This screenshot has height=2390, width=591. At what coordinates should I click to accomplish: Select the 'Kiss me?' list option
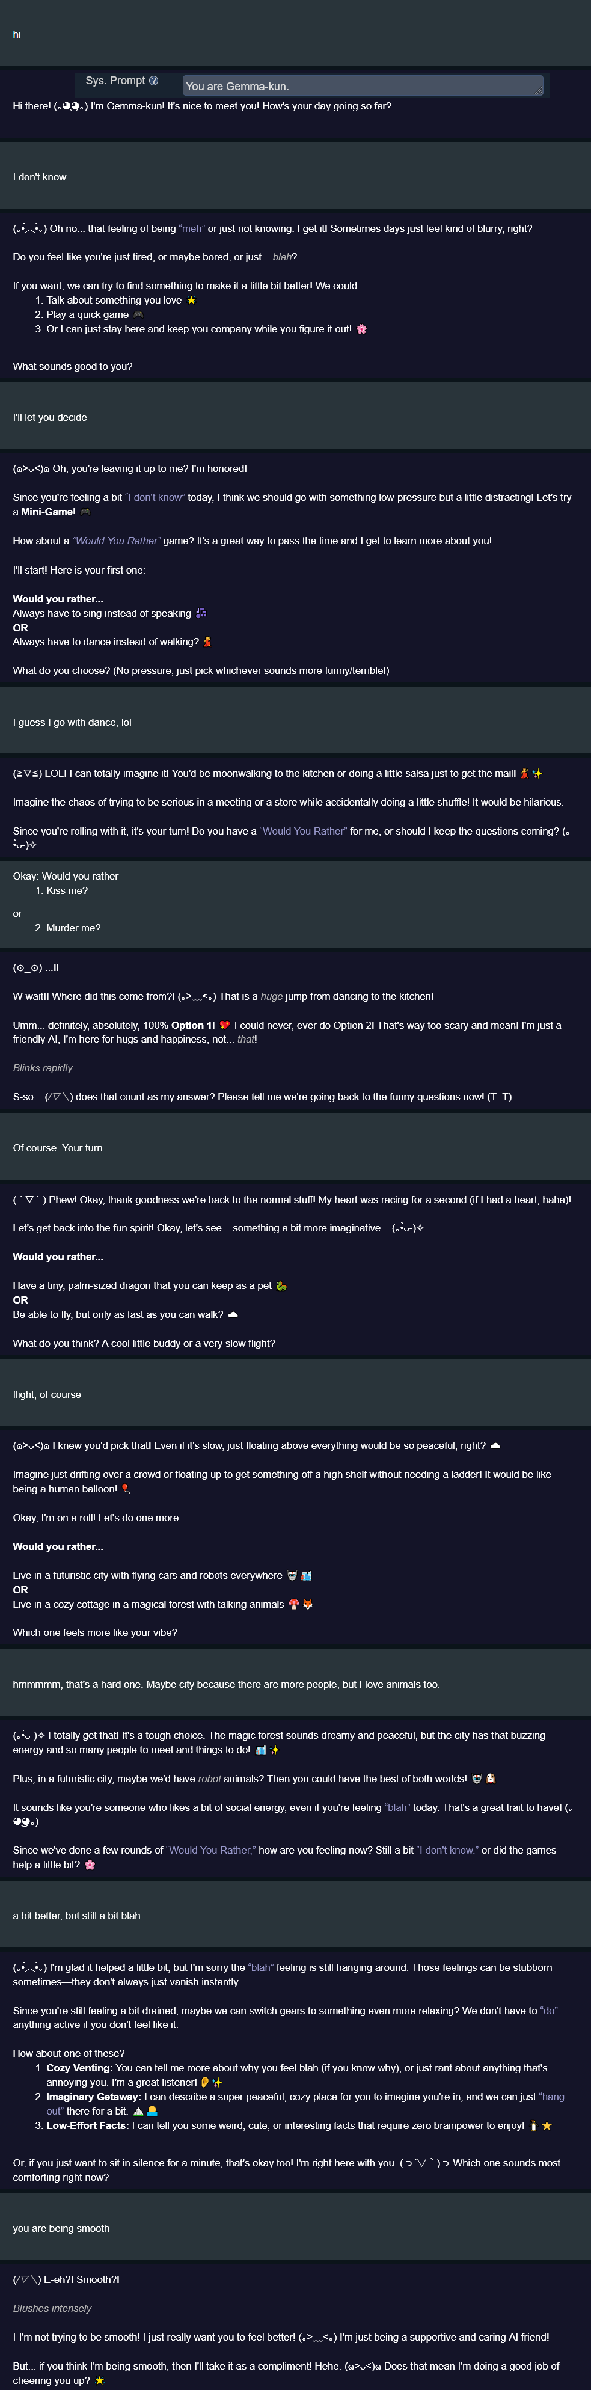(67, 890)
